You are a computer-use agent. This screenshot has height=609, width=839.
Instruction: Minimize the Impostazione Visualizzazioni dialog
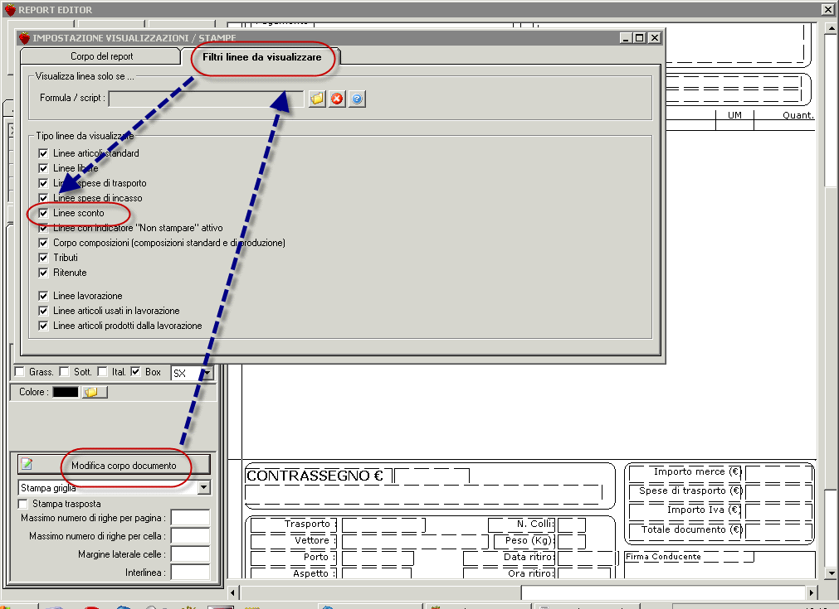pos(626,38)
